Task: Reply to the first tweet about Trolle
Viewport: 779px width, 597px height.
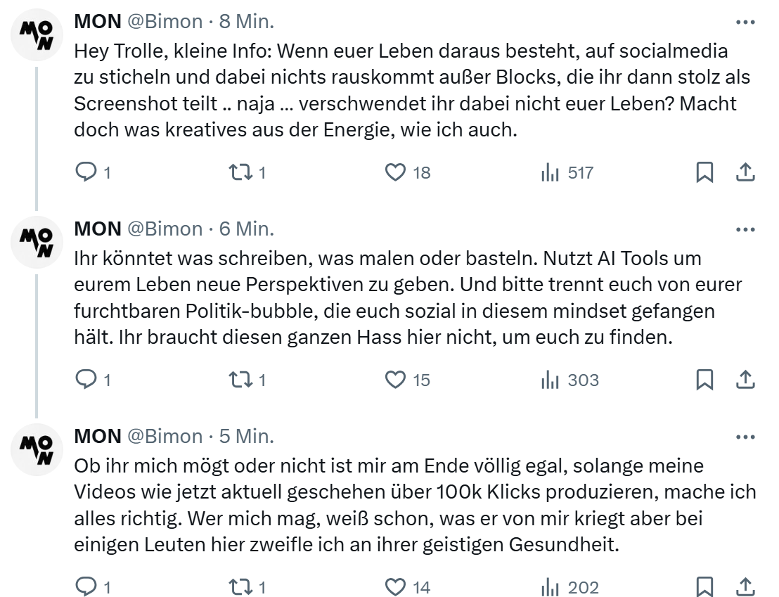Action: tap(85, 172)
